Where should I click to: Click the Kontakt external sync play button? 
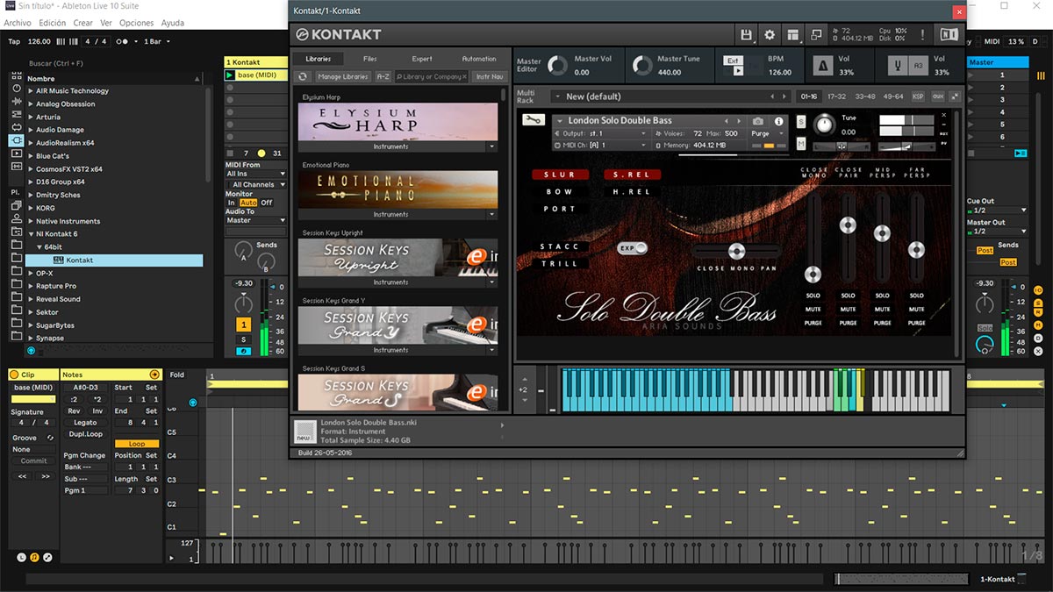738,71
